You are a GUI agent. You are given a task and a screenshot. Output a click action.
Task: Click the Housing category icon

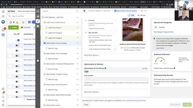pyautogui.click(x=156, y=27)
